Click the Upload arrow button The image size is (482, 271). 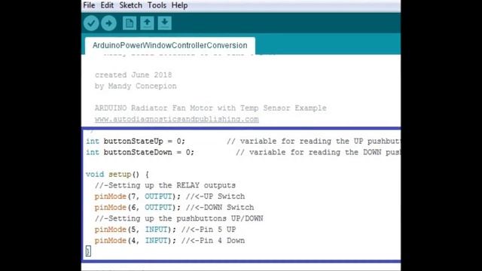coord(108,23)
